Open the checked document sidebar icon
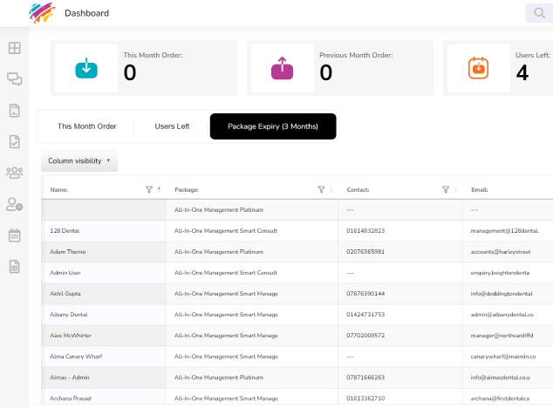The height and width of the screenshot is (408, 553). coord(15,142)
